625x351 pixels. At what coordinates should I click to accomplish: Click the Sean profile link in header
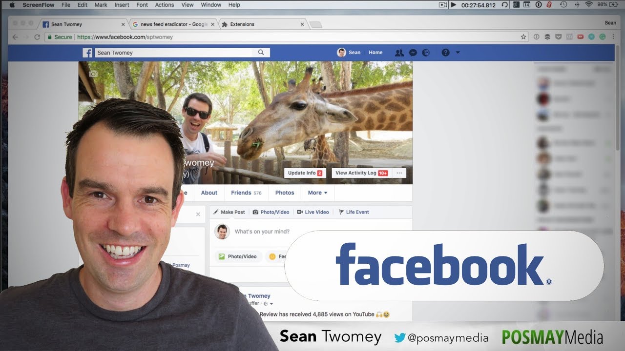(x=349, y=53)
